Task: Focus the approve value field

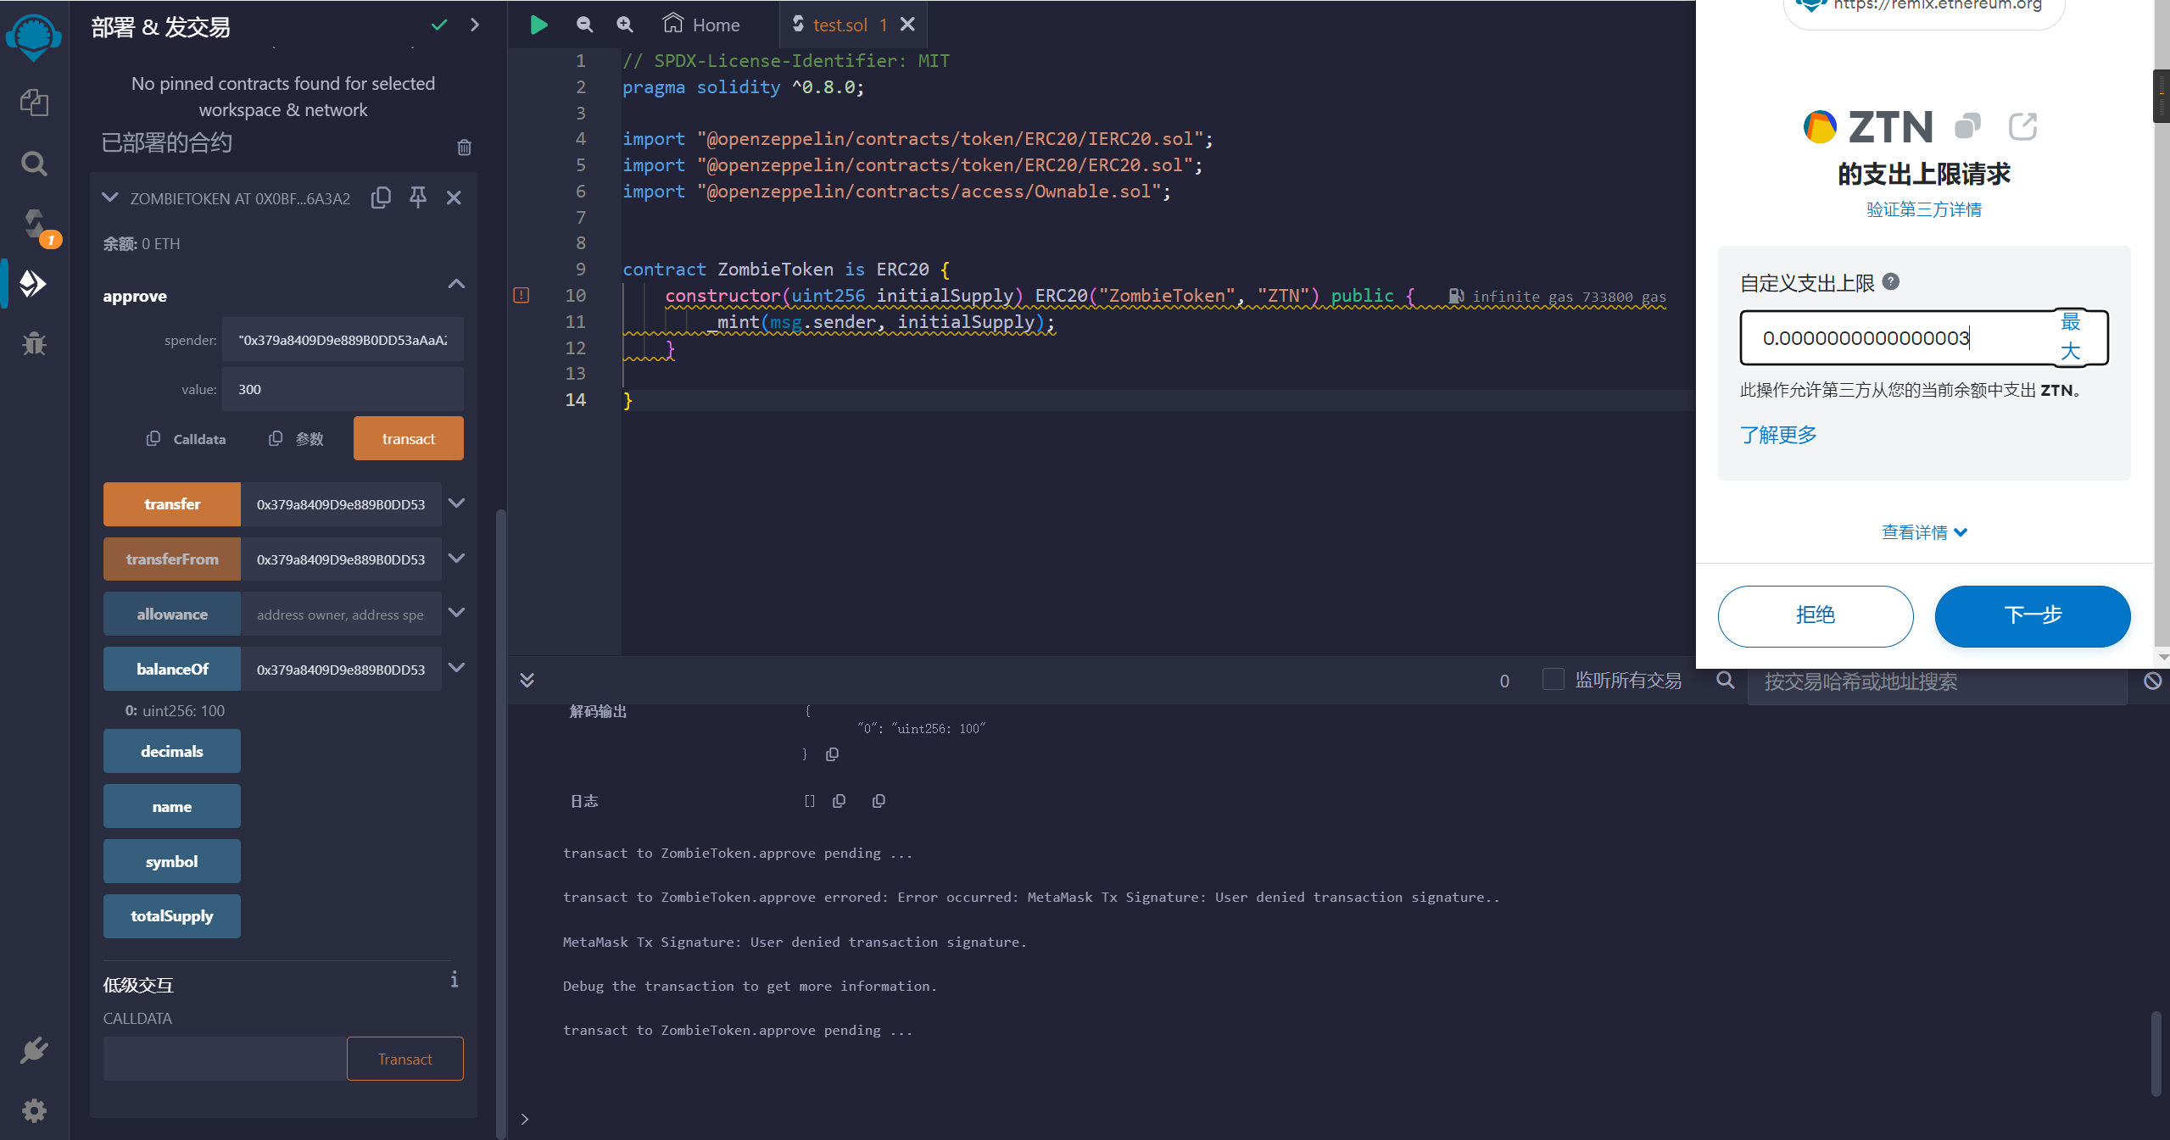Action: [x=343, y=389]
